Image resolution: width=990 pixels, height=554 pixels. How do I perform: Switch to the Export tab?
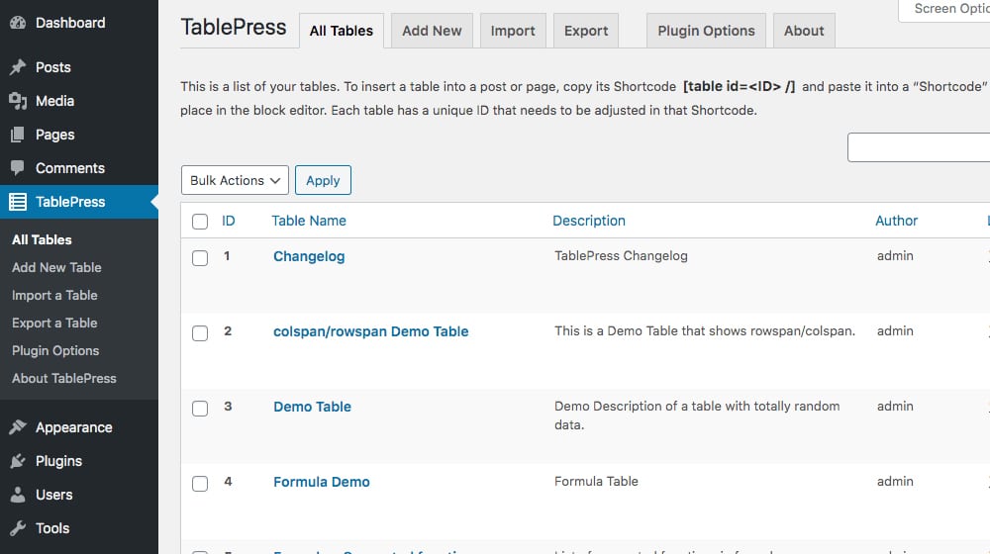(x=586, y=31)
